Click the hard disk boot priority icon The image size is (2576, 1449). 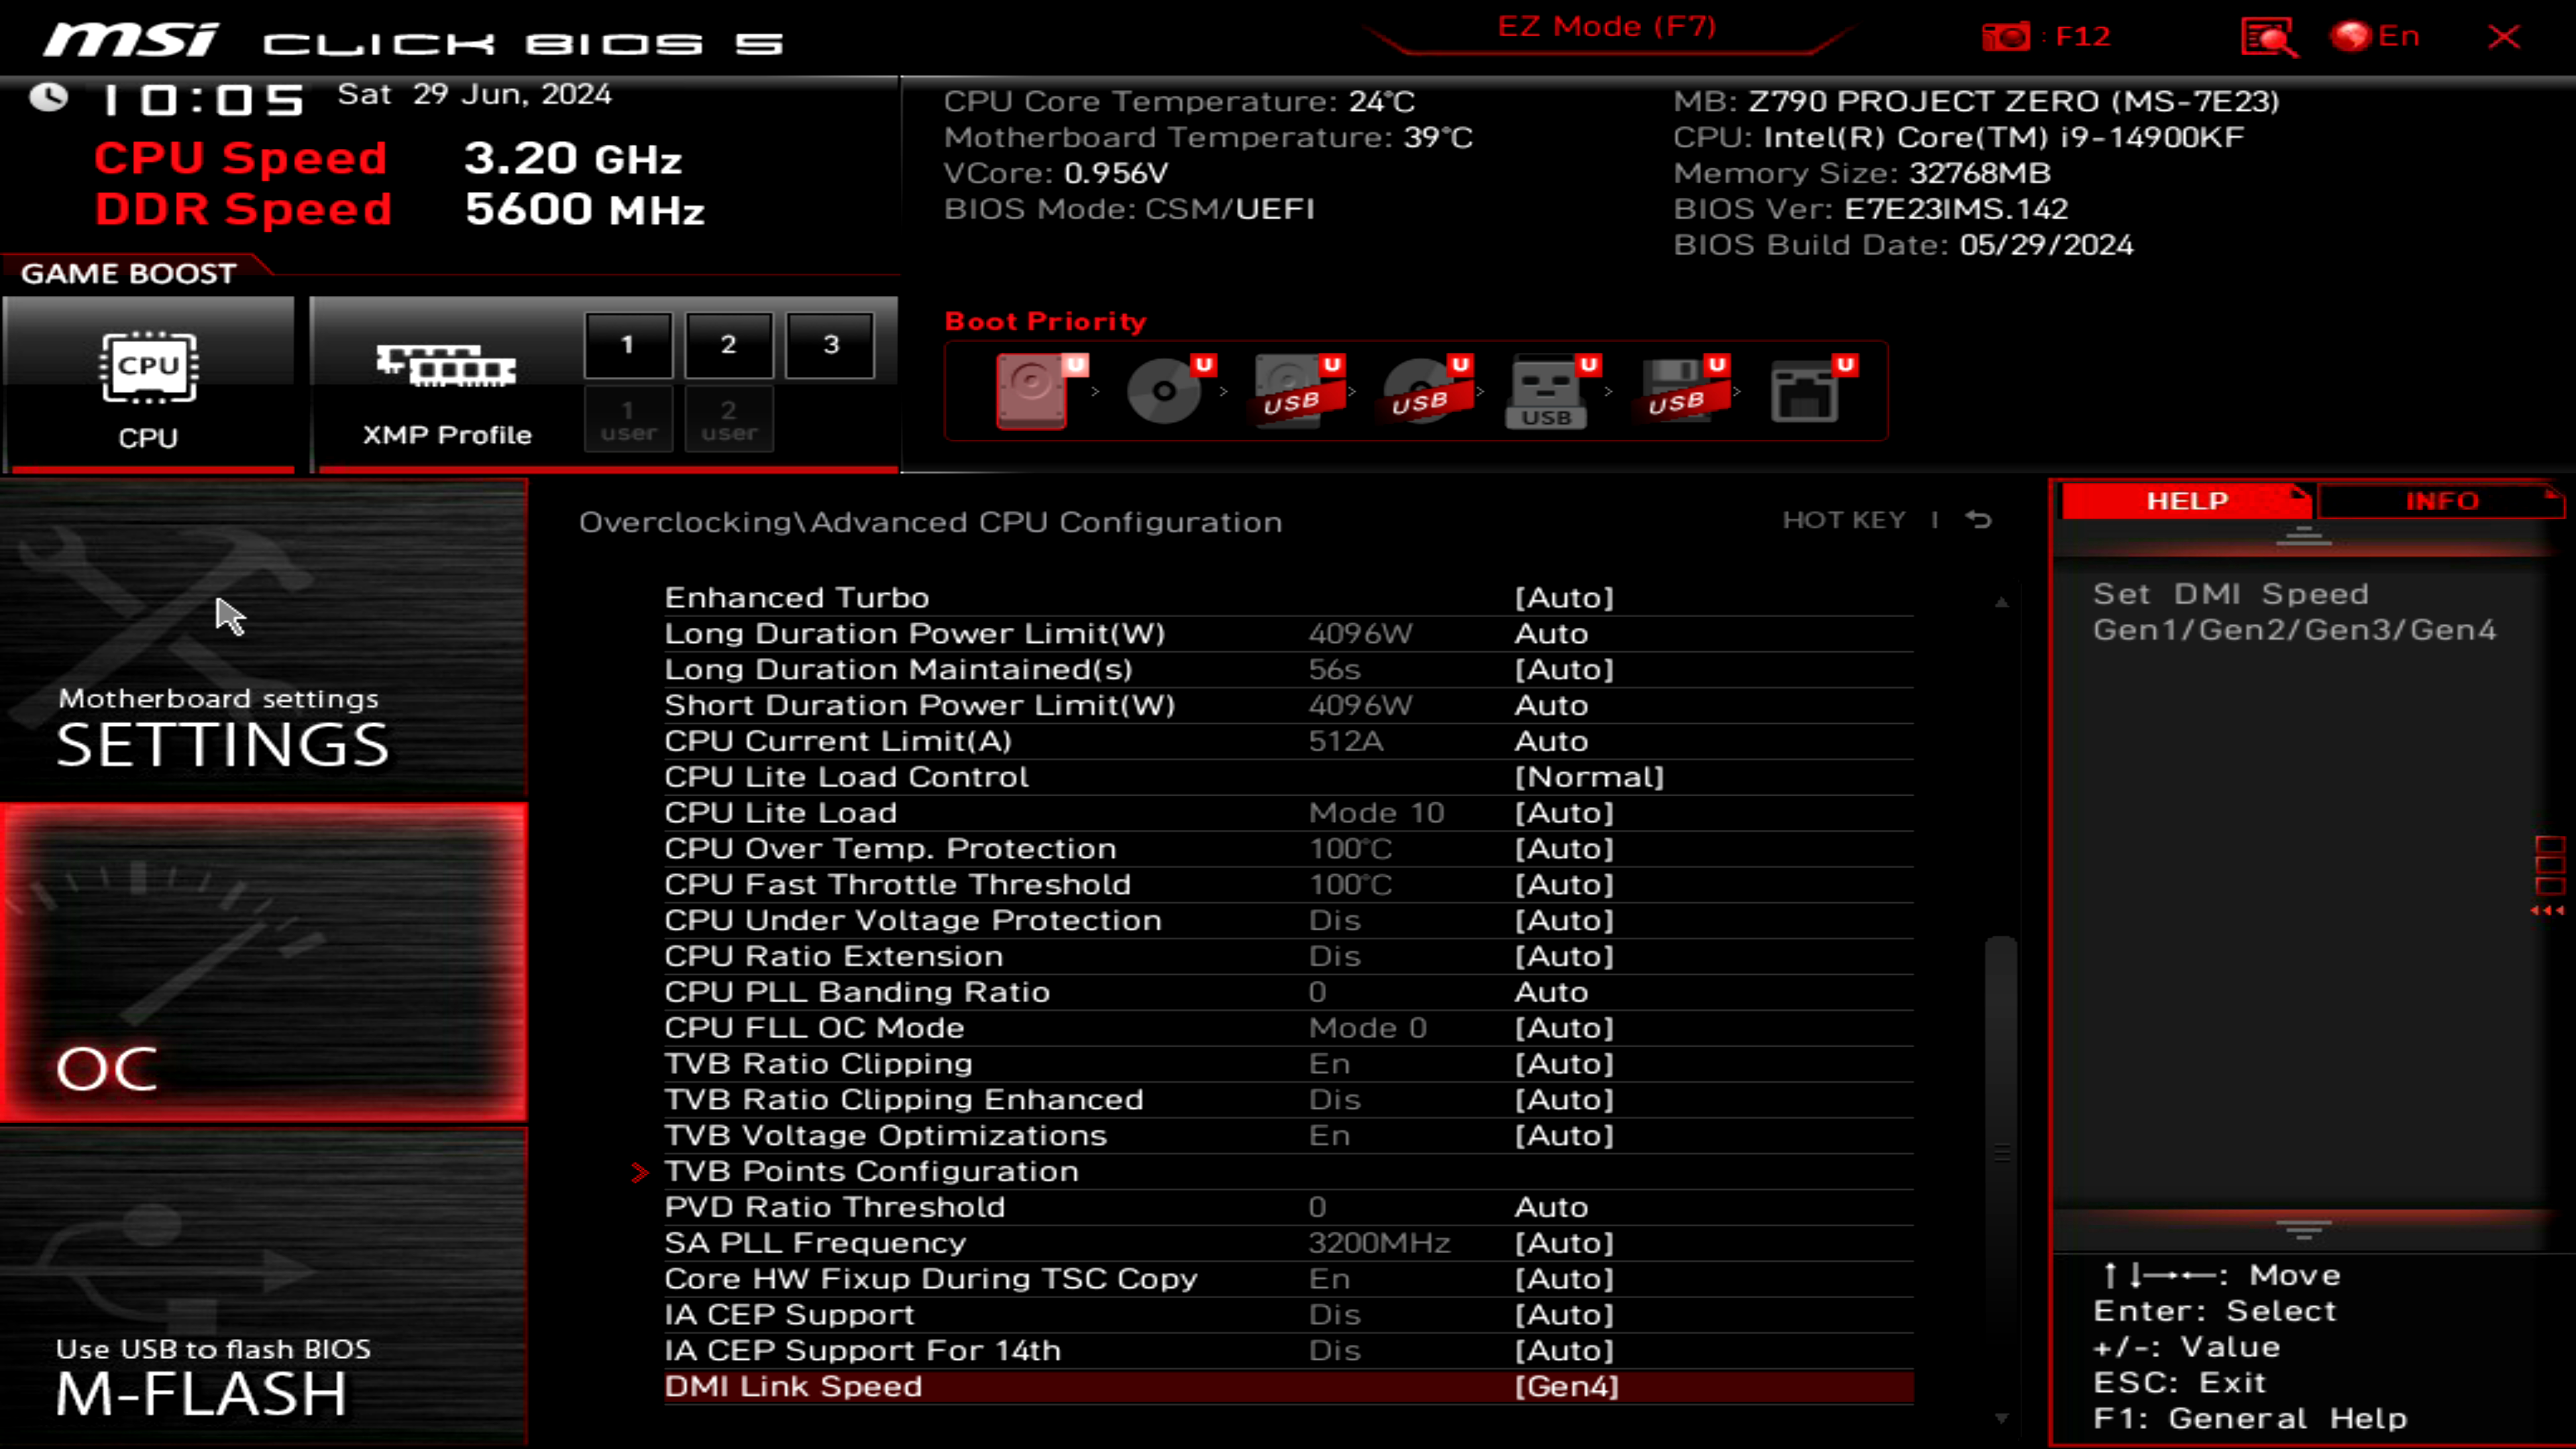[1030, 390]
